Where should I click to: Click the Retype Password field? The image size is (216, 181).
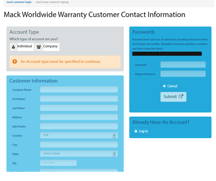(183, 74)
